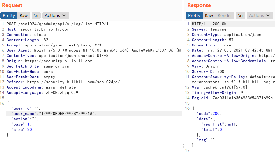Open the Request Actions dropdown
The width and height of the screenshot is (275, 153).
tap(56, 15)
